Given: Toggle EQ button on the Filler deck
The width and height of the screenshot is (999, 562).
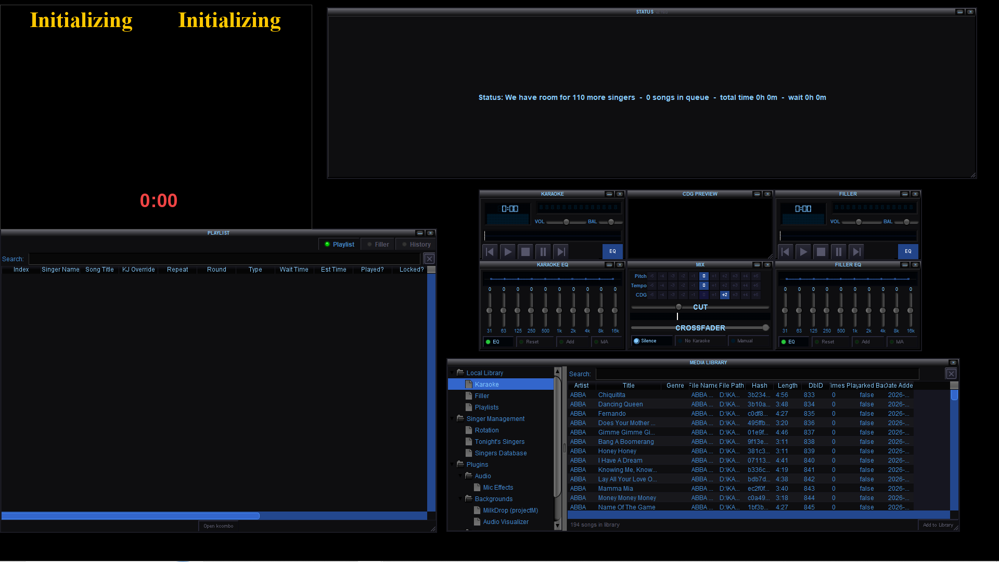Looking at the screenshot, I should (908, 251).
